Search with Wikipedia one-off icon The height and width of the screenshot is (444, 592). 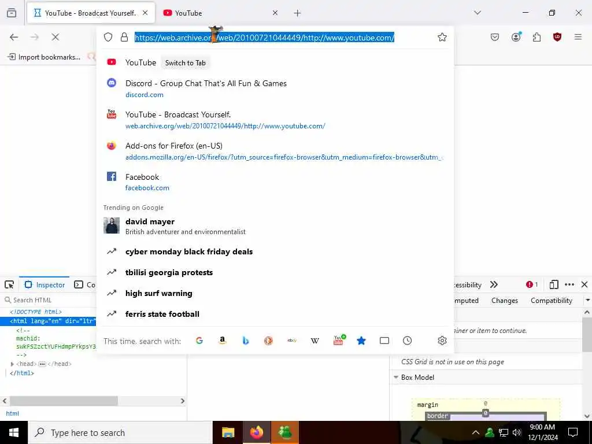(x=315, y=341)
